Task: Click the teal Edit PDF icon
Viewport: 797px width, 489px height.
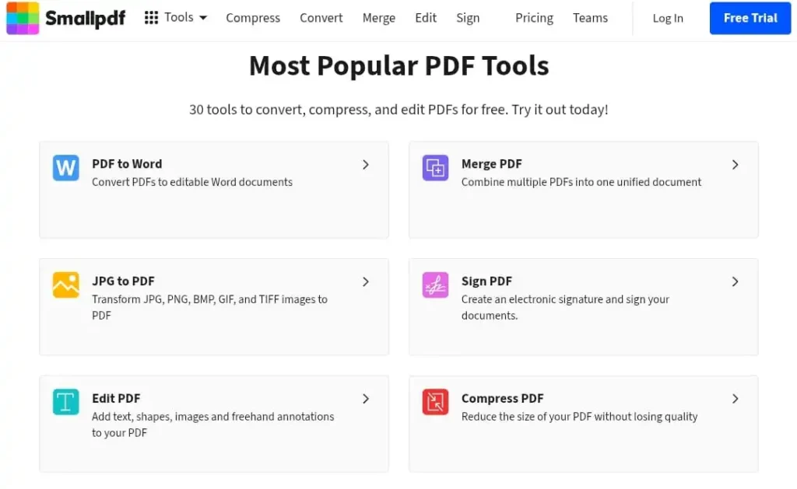Action: 66,402
